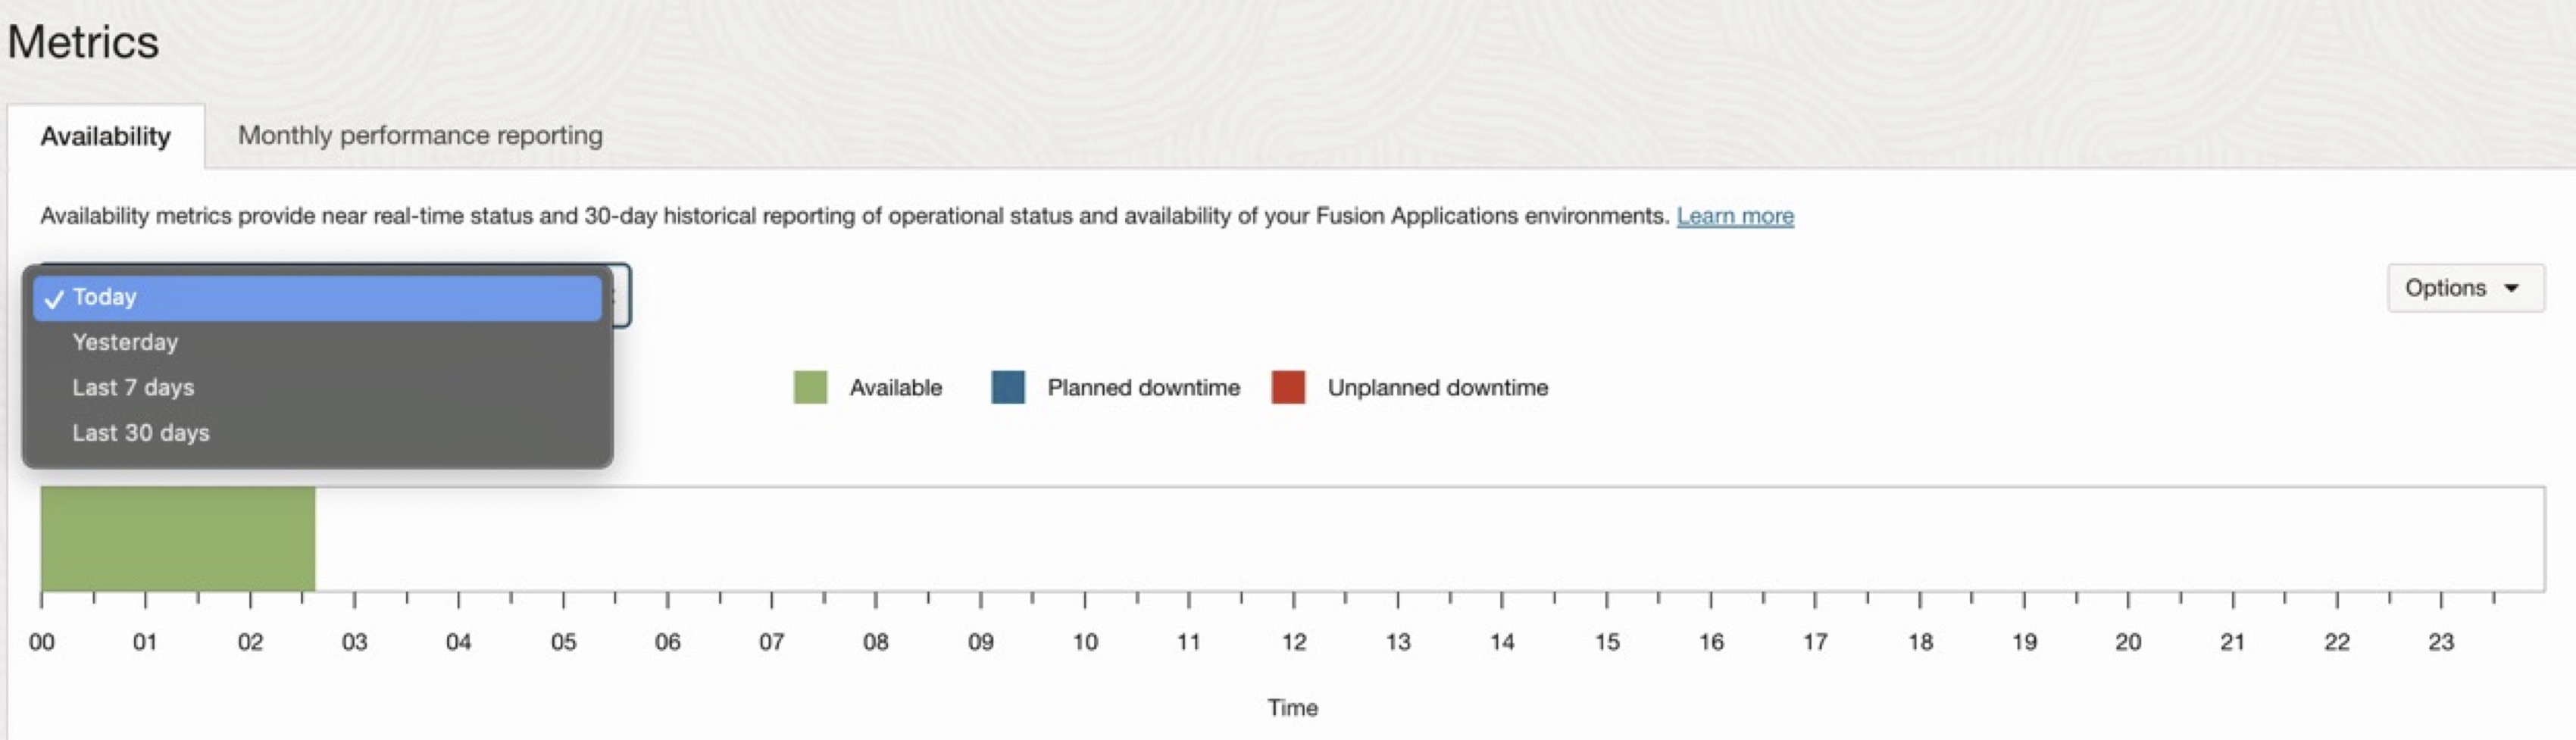2576x740 pixels.
Task: Click the green Available legend swatch
Action: pos(809,387)
